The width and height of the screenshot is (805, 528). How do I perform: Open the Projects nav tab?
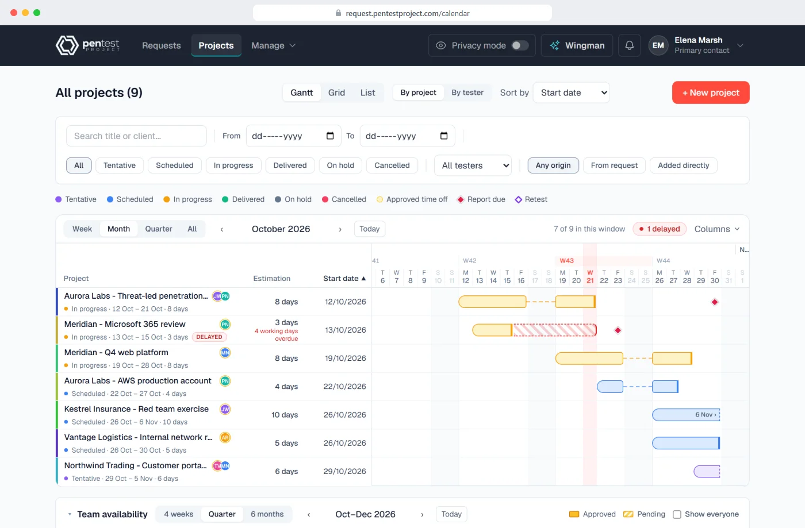tap(216, 45)
